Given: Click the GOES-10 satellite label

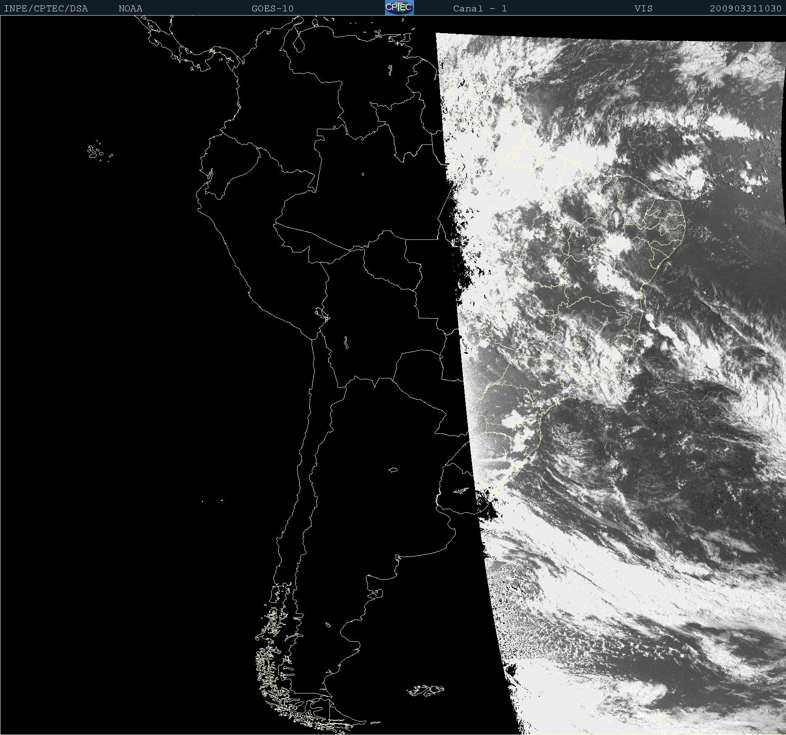Looking at the screenshot, I should pos(272,8).
